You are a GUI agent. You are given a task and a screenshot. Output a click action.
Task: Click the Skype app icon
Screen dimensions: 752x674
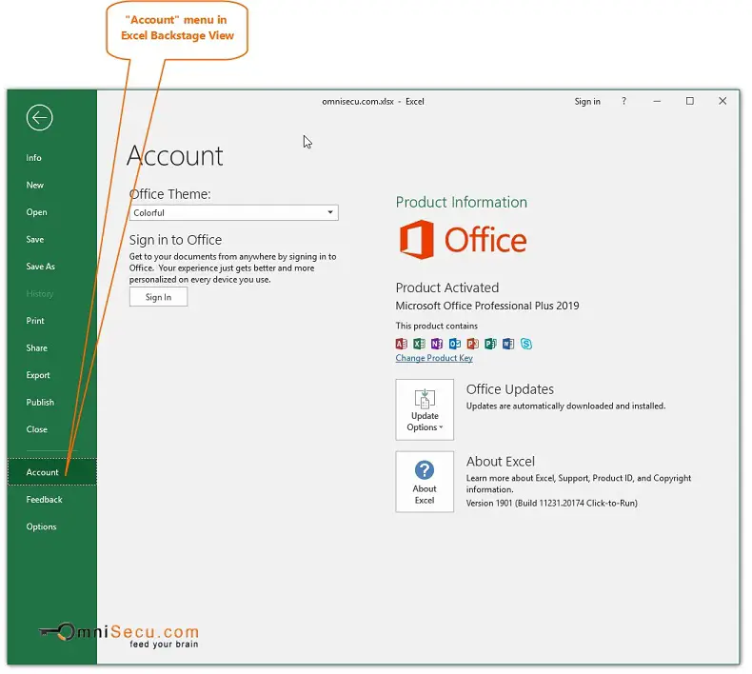point(526,344)
